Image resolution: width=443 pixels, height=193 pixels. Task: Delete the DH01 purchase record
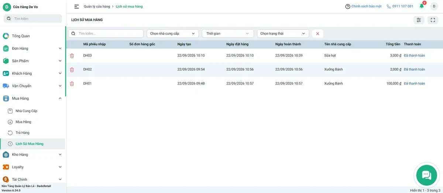pyautogui.click(x=72, y=84)
